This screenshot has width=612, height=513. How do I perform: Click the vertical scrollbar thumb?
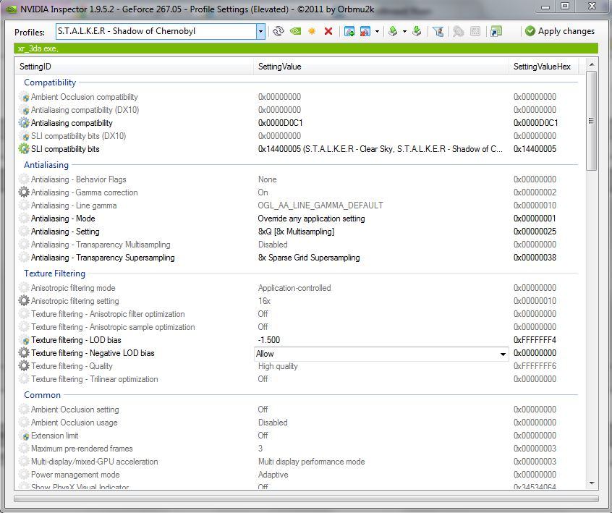pos(592,120)
